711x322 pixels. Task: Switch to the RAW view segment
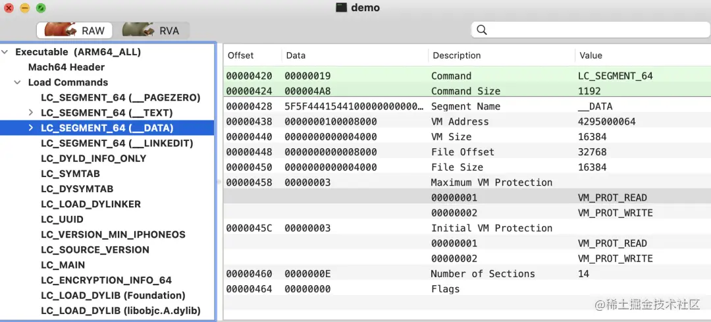[x=74, y=30]
